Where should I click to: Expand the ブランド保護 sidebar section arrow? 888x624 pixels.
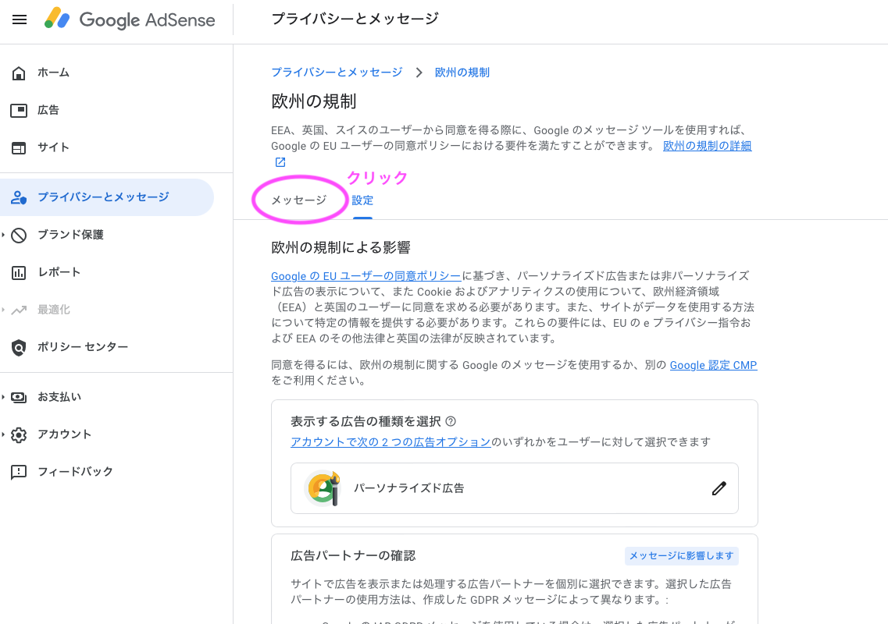(3, 235)
